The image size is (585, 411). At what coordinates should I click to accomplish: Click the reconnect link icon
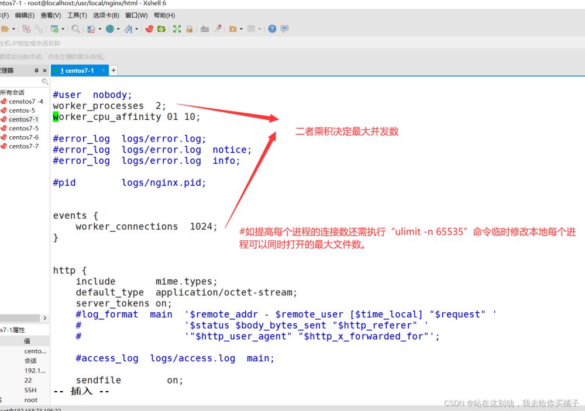39,29
